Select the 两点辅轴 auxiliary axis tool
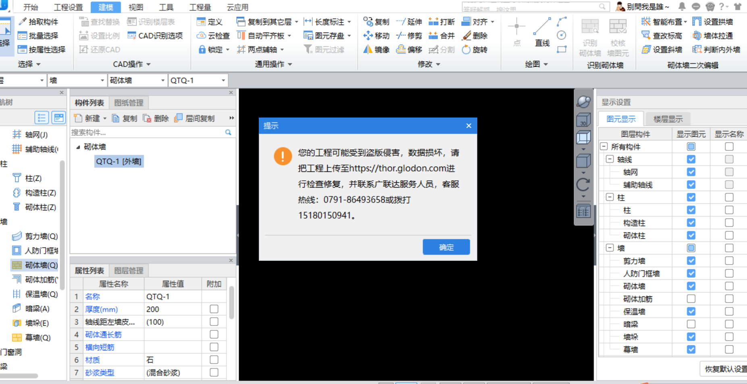This screenshot has width=747, height=384. point(260,50)
